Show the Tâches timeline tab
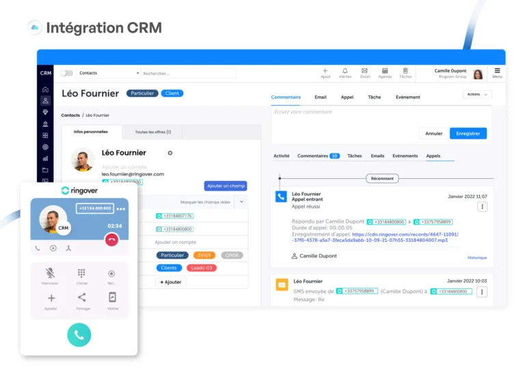Viewport: 525px width, 375px height. (354, 156)
